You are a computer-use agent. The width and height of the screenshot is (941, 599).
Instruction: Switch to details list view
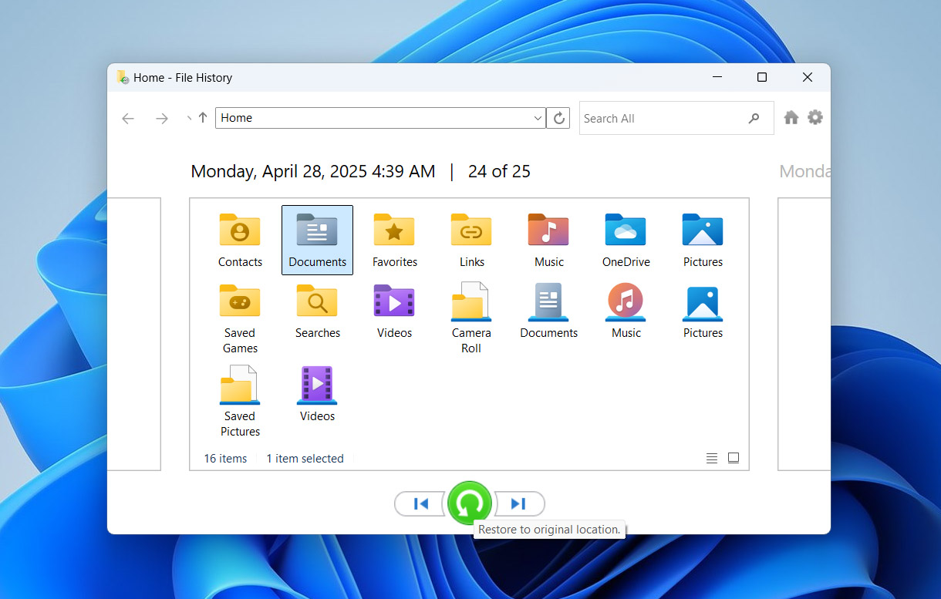click(x=712, y=458)
